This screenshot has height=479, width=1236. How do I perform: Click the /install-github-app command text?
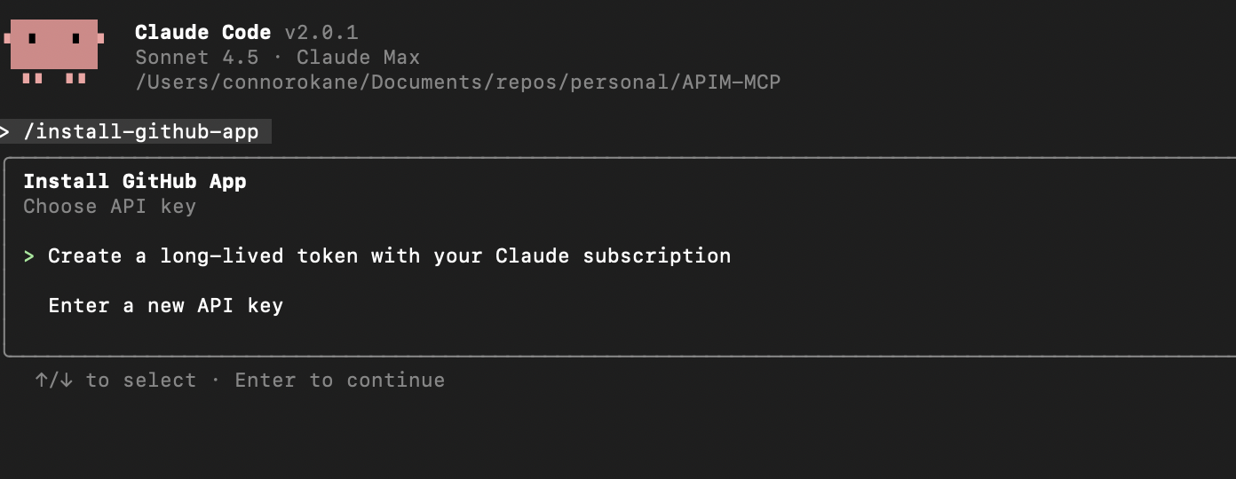click(x=141, y=132)
